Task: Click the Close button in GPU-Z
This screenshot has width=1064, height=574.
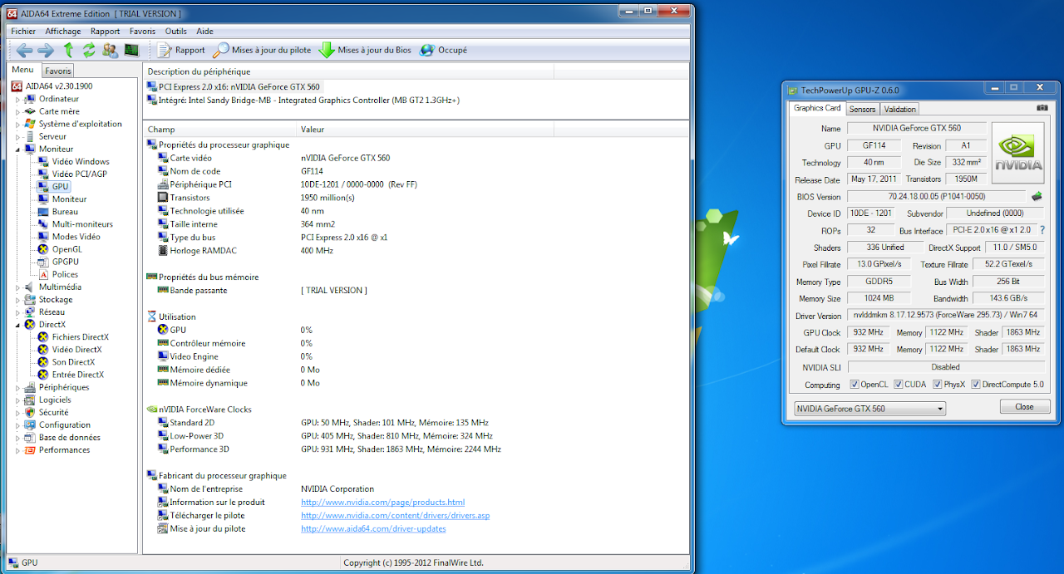Action: (x=1024, y=407)
